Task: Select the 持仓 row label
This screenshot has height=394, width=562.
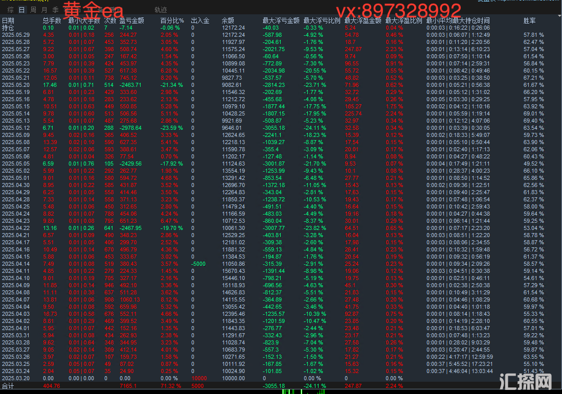Action: 8,28
